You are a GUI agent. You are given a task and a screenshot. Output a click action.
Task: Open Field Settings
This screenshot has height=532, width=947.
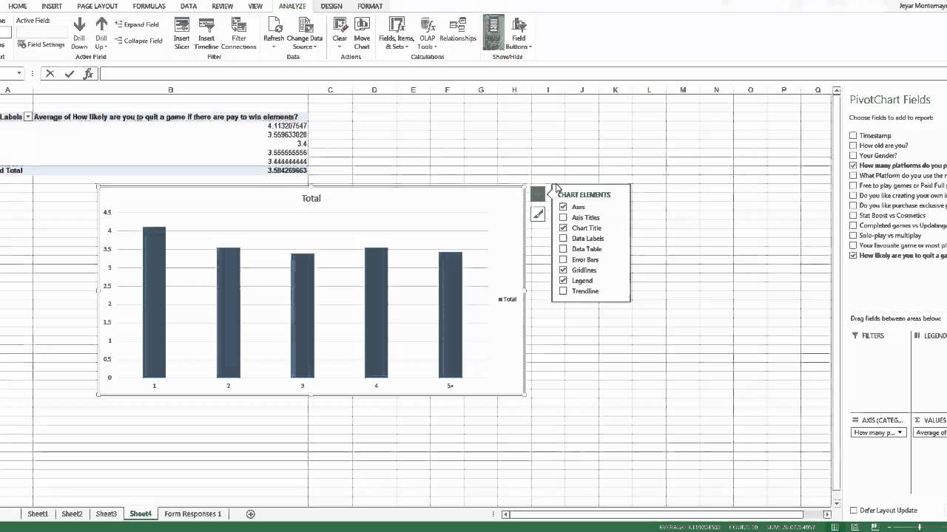[x=41, y=44]
